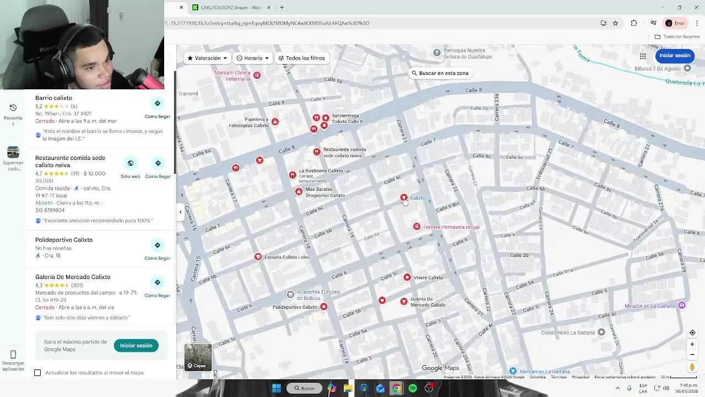
Task: Select Tercera Primavera Hogar map pin
Action: (x=416, y=227)
